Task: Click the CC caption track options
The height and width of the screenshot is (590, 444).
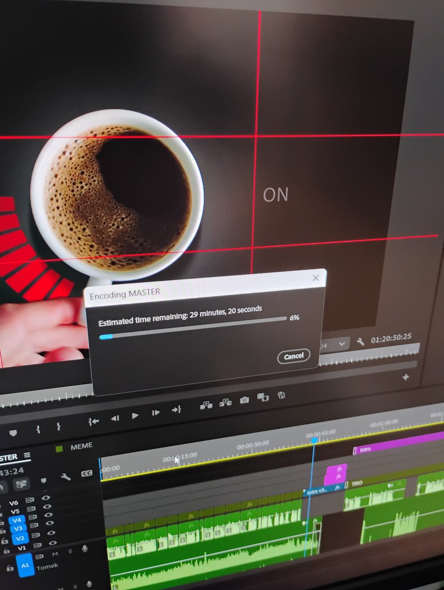Action: click(x=87, y=473)
